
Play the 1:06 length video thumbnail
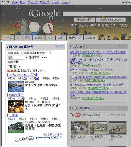(99, 128)
